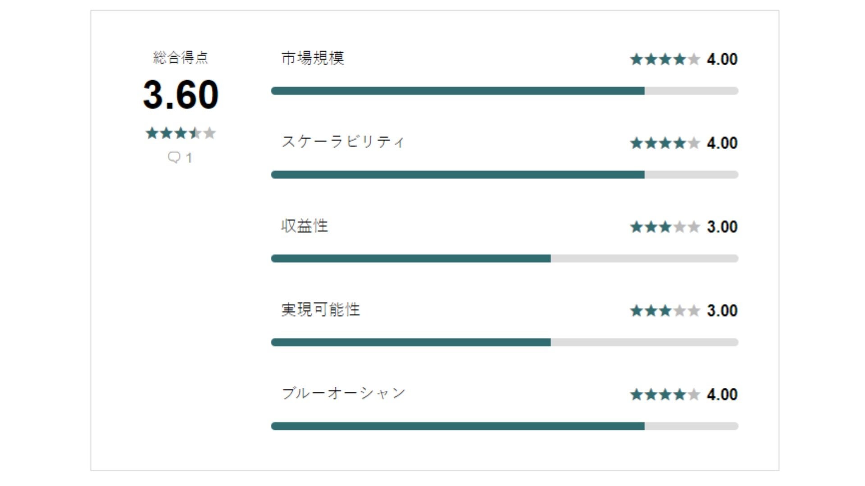The width and height of the screenshot is (865, 486).
Task: Select the 市場規模 label
Action: tap(313, 58)
